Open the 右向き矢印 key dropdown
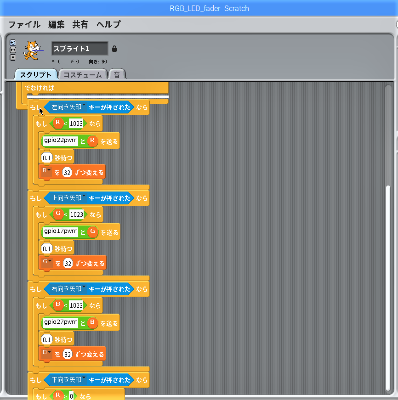Image resolution: width=398 pixels, height=400 pixels. (x=68, y=289)
